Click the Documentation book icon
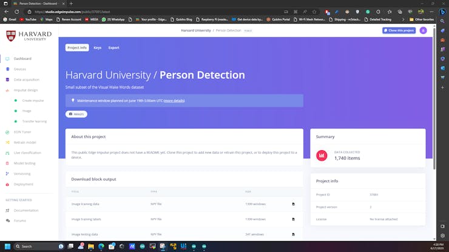Image resolution: width=449 pixels, height=252 pixels. pyautogui.click(x=7, y=211)
